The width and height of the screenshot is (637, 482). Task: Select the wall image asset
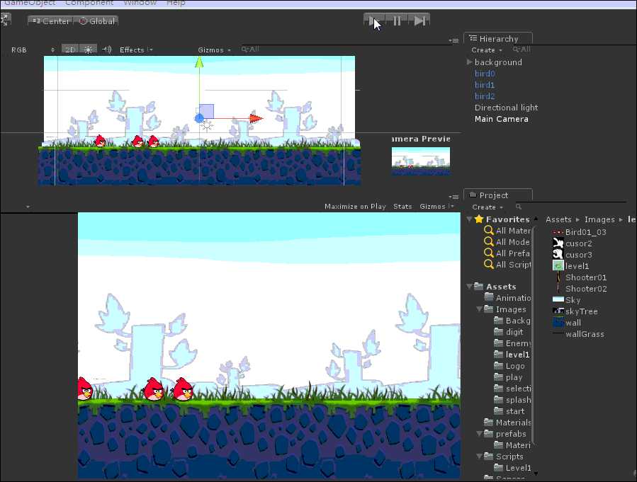tap(567, 323)
